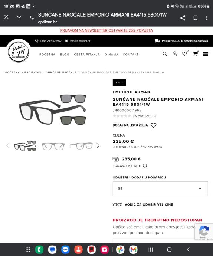Show installment payment info icon
This screenshot has width=213, height=256.
145,166
